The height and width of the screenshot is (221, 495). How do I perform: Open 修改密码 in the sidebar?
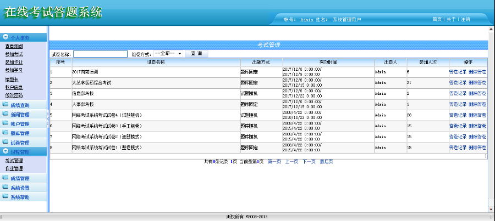point(14,95)
